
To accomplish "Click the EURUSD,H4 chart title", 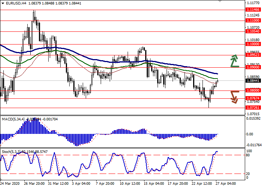I will pyautogui.click(x=12, y=3).
